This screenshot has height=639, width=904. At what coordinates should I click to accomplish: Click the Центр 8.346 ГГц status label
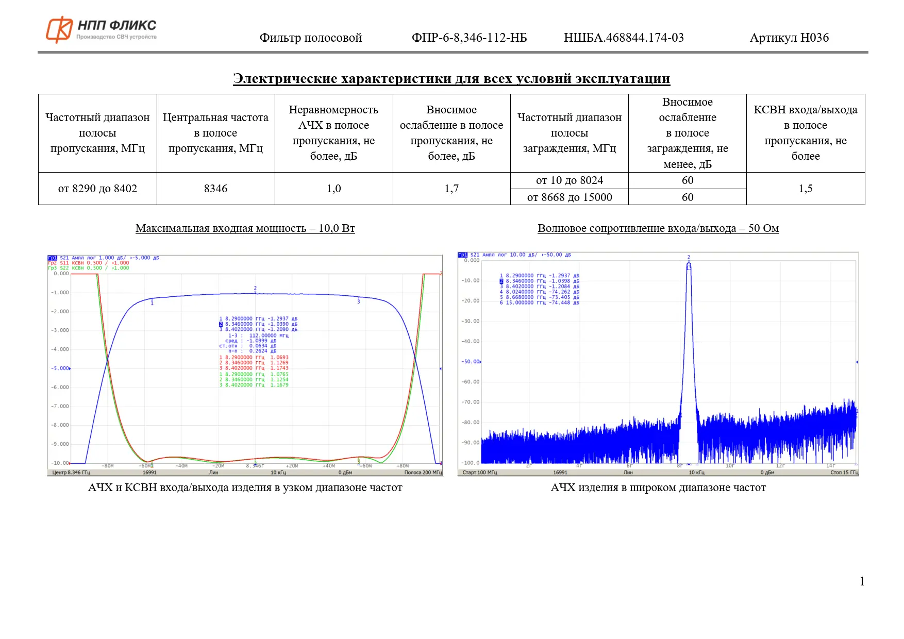(71, 473)
